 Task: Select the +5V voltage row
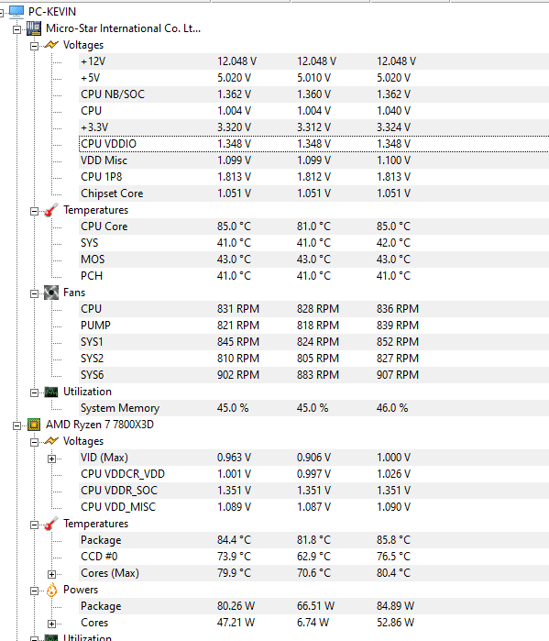[313, 78]
